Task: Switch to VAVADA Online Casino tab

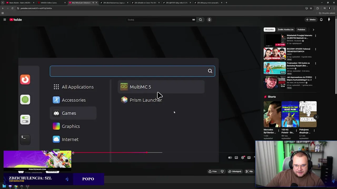Action: point(51,3)
